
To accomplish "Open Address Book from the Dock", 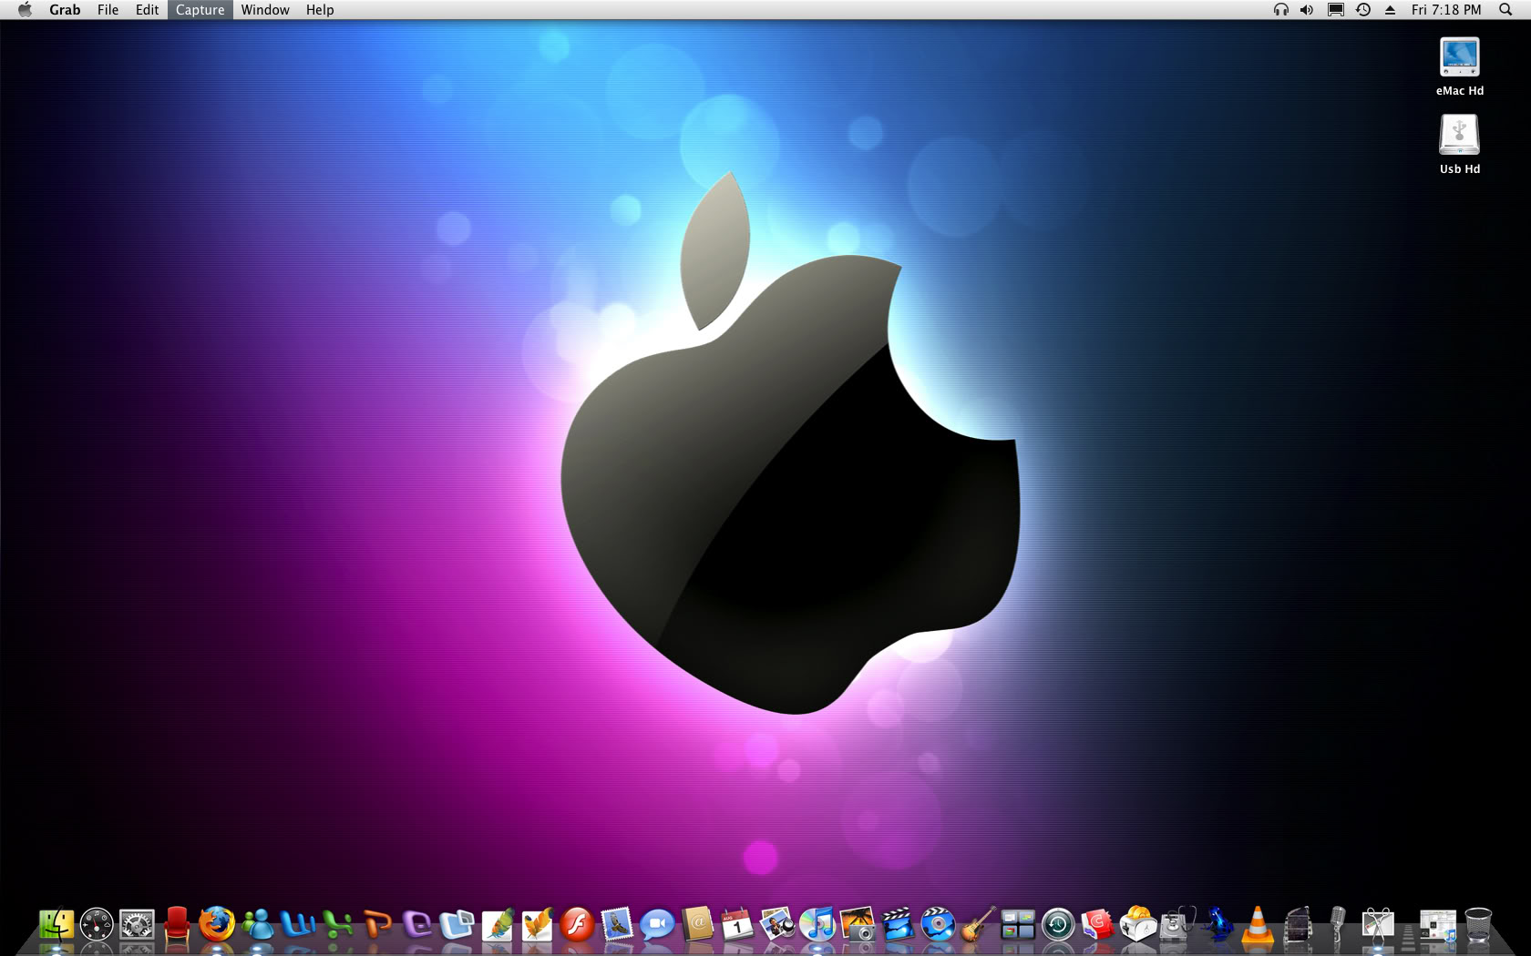I will tap(697, 925).
